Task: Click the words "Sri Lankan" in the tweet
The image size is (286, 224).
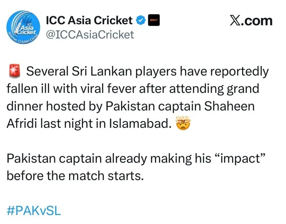Action: (98, 71)
